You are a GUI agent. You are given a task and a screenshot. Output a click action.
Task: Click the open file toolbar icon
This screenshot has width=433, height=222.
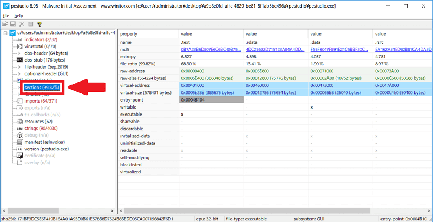point(4,24)
